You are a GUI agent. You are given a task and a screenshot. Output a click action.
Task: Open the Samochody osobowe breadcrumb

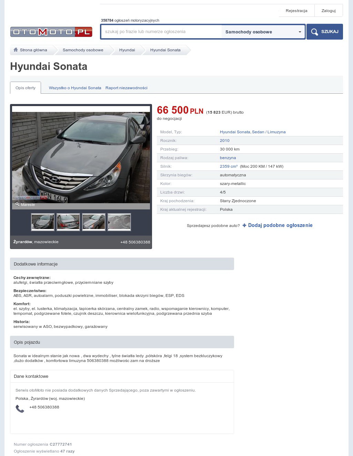(83, 50)
